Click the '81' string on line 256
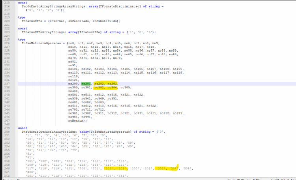Screen dimensions: 296x180 29,154
